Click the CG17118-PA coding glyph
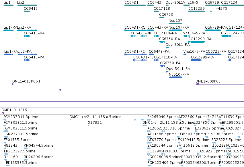 pyautogui.click(x=156, y=60)
